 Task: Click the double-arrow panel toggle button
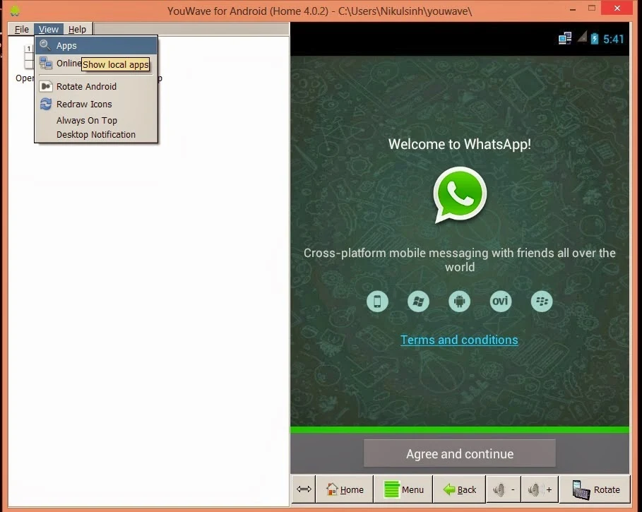click(x=304, y=489)
